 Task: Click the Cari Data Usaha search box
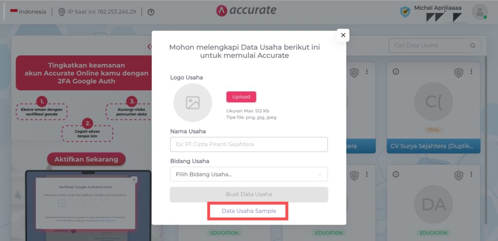click(x=435, y=46)
